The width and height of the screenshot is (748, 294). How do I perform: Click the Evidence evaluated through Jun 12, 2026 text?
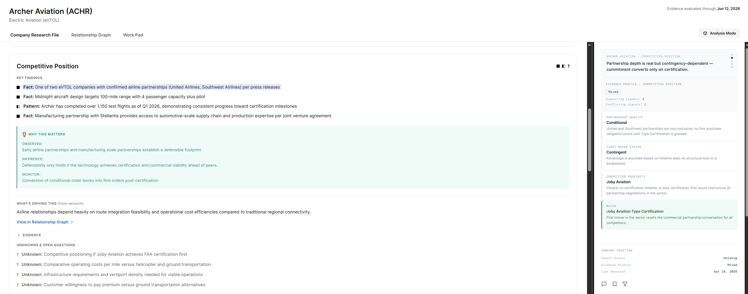click(x=703, y=9)
